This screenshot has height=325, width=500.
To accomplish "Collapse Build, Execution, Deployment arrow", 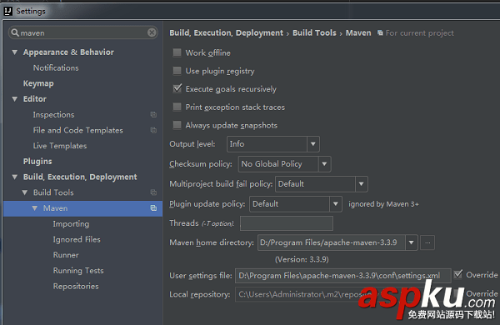I will tap(15, 177).
